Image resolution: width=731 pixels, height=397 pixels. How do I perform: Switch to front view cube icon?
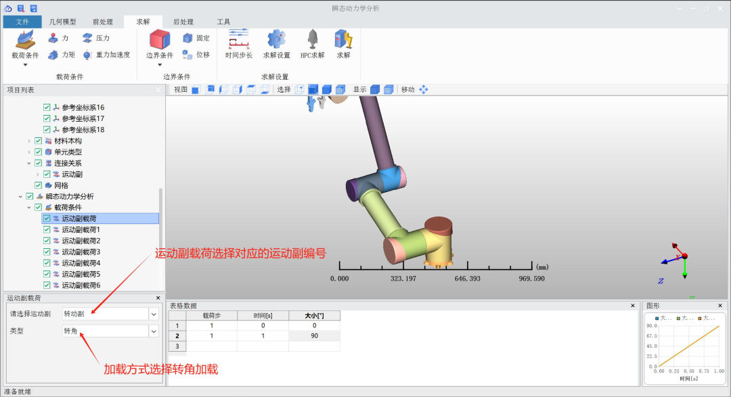[x=196, y=89]
